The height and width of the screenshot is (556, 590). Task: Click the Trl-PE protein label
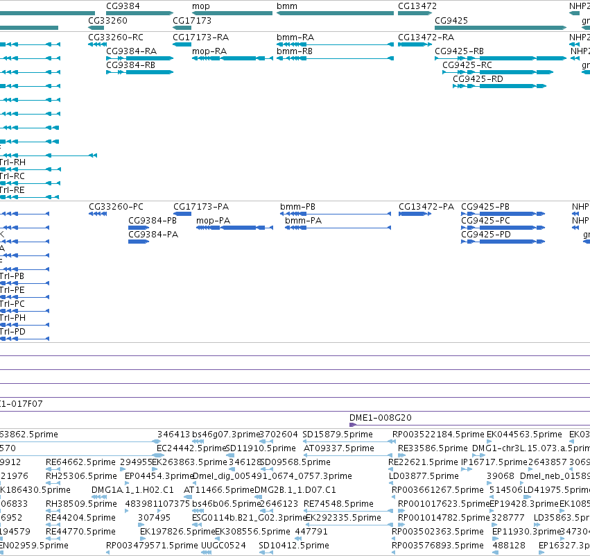[12, 290]
